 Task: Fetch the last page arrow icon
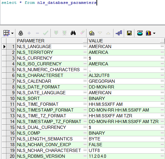coord(65,33)
